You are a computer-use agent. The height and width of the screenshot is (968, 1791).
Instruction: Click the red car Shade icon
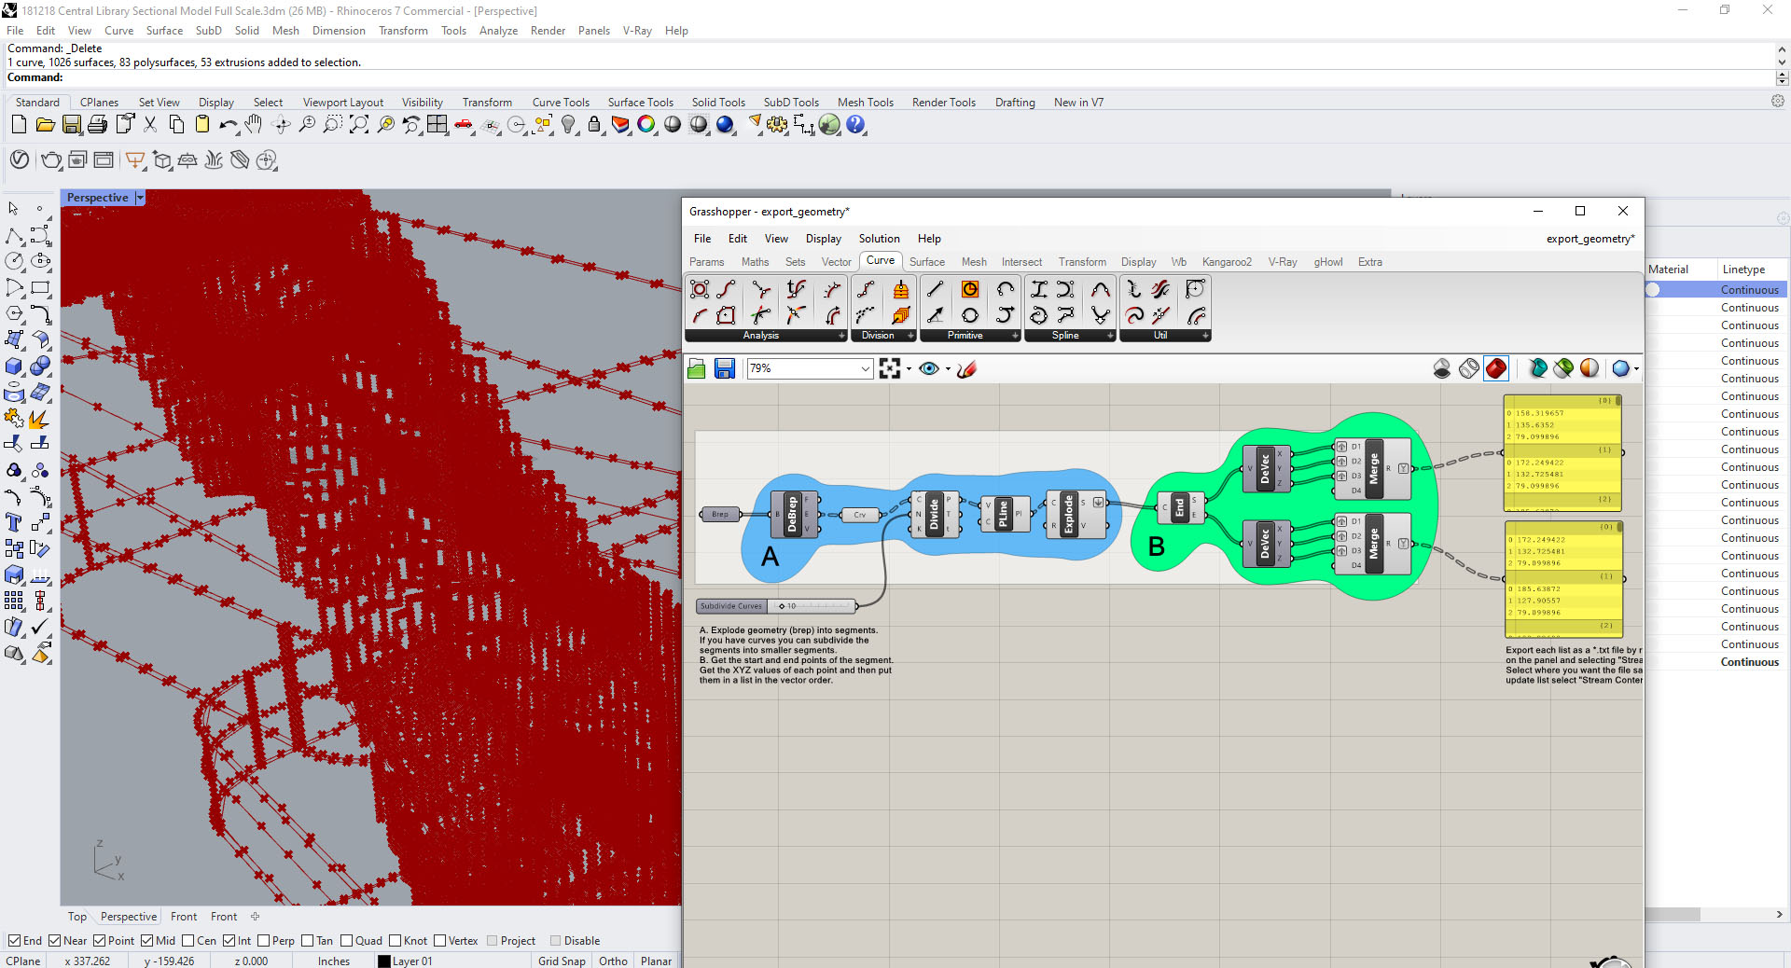tap(464, 125)
